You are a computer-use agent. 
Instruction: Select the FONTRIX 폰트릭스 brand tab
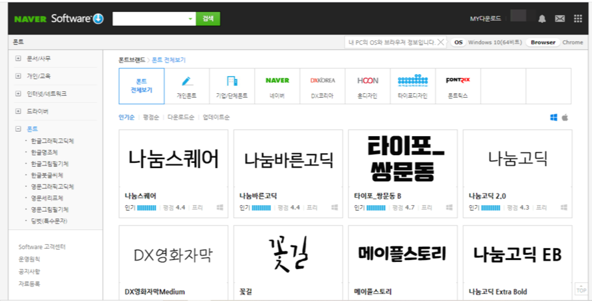[458, 86]
